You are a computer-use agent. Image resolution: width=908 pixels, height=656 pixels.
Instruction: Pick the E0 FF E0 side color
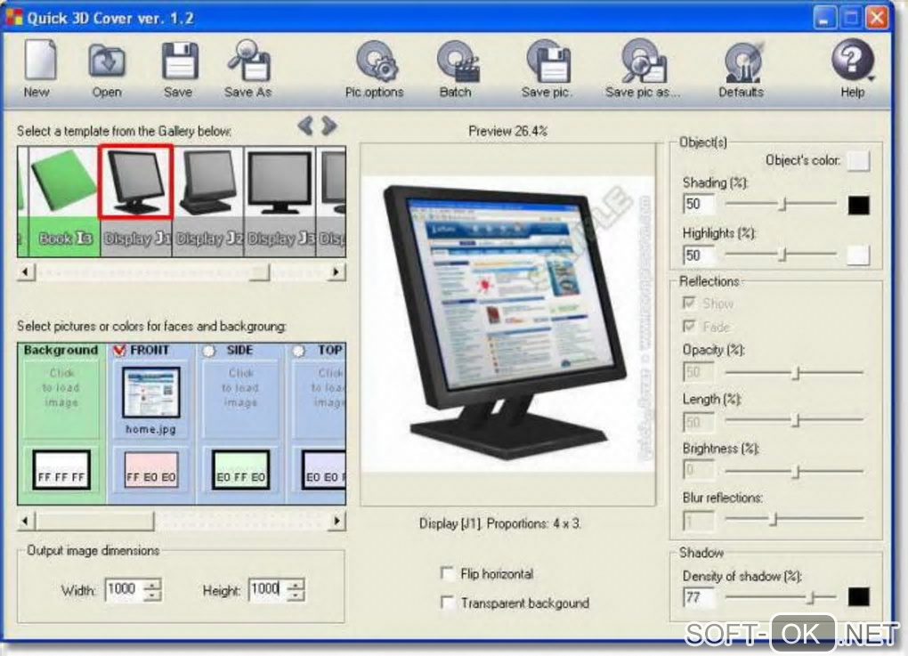point(240,470)
